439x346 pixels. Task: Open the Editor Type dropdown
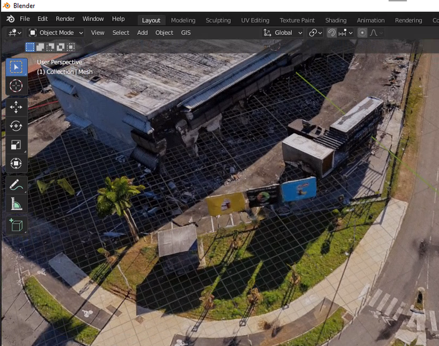[x=14, y=33]
